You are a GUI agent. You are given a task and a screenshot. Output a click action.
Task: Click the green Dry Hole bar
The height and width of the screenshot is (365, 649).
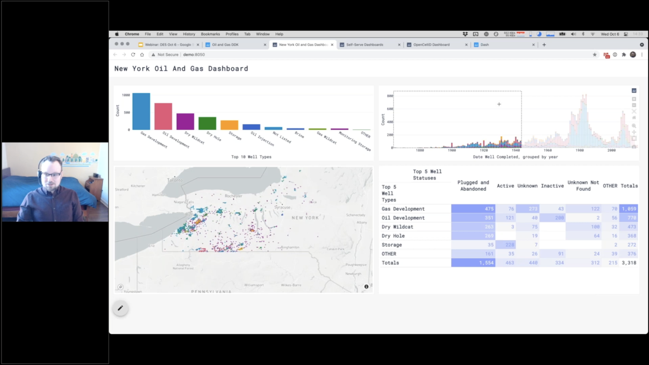(x=207, y=123)
